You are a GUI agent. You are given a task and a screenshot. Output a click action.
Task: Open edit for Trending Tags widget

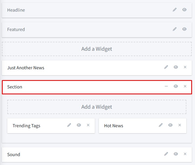[69, 125]
